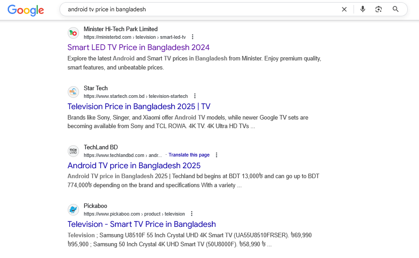Clear the search box text

(x=344, y=9)
